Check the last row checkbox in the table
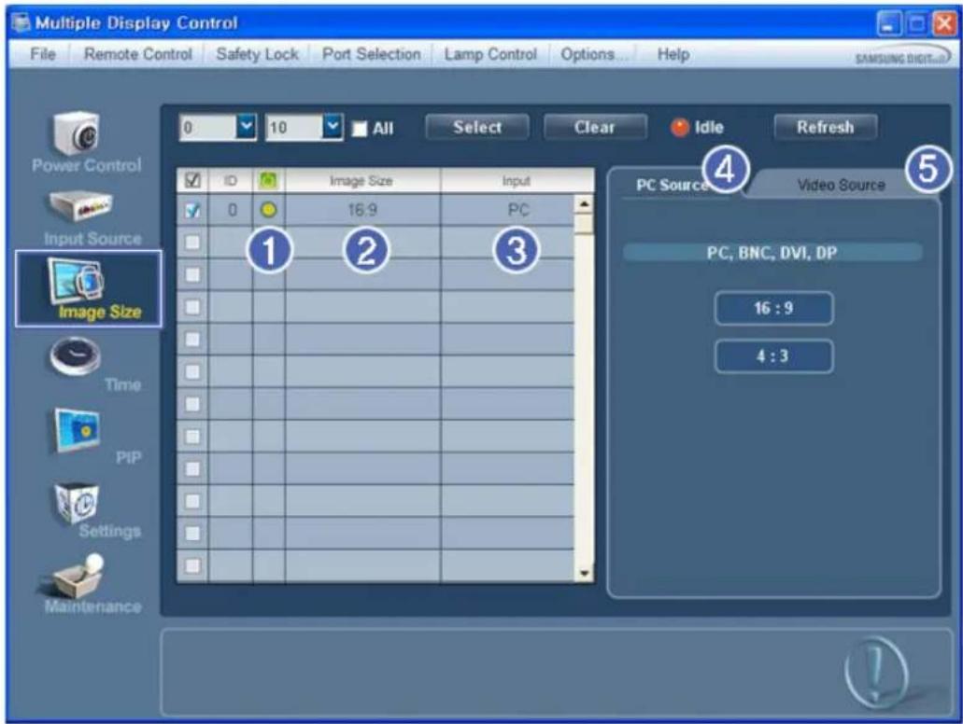963x724 pixels. point(192,565)
